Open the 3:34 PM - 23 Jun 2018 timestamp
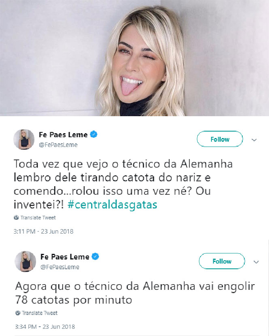This screenshot has width=269, height=336. point(45,327)
